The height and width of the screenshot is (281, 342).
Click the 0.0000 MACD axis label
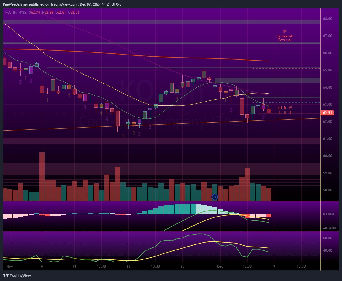[x=328, y=214]
